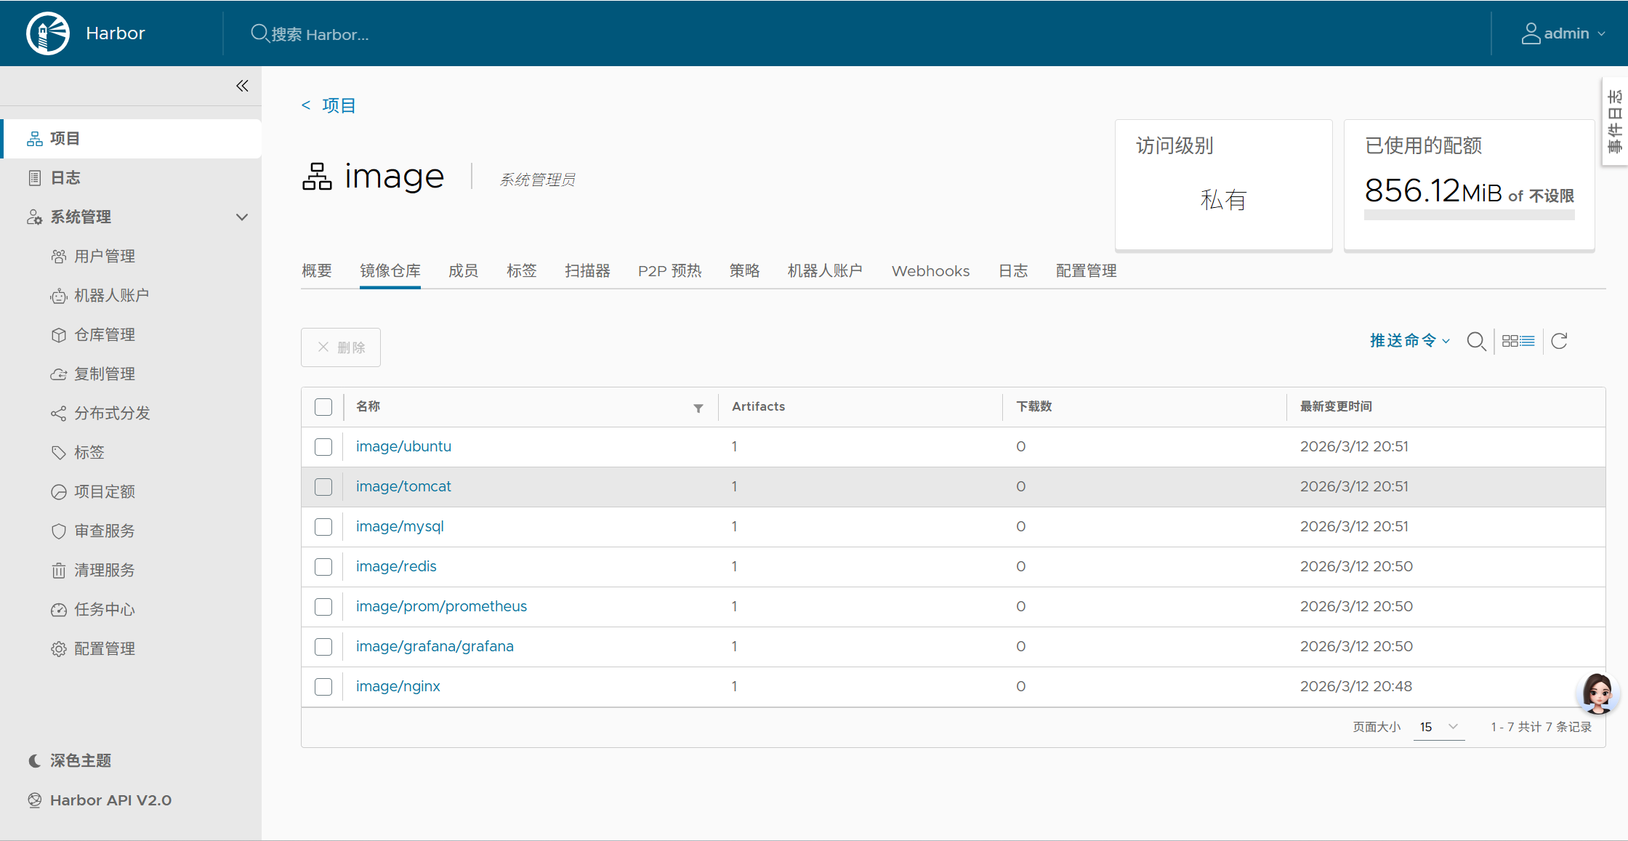Image resolution: width=1628 pixels, height=841 pixels.
Task: Toggle the select-all header checkbox
Action: pyautogui.click(x=323, y=407)
